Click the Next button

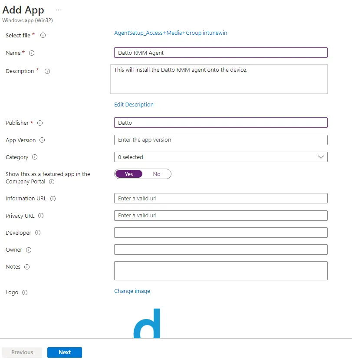click(x=65, y=352)
